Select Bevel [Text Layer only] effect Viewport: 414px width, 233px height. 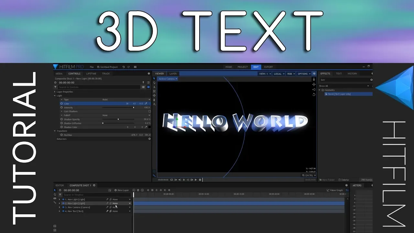click(x=348, y=94)
